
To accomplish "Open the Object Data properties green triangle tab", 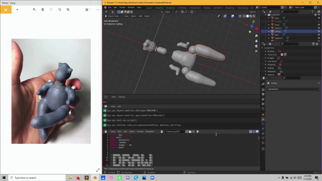I will pyautogui.click(x=263, y=138).
